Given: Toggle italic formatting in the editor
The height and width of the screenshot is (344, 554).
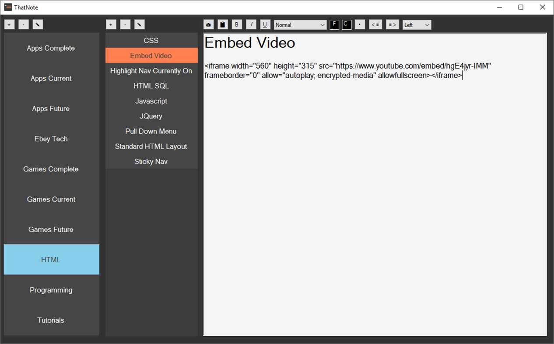Looking at the screenshot, I should tap(251, 24).
